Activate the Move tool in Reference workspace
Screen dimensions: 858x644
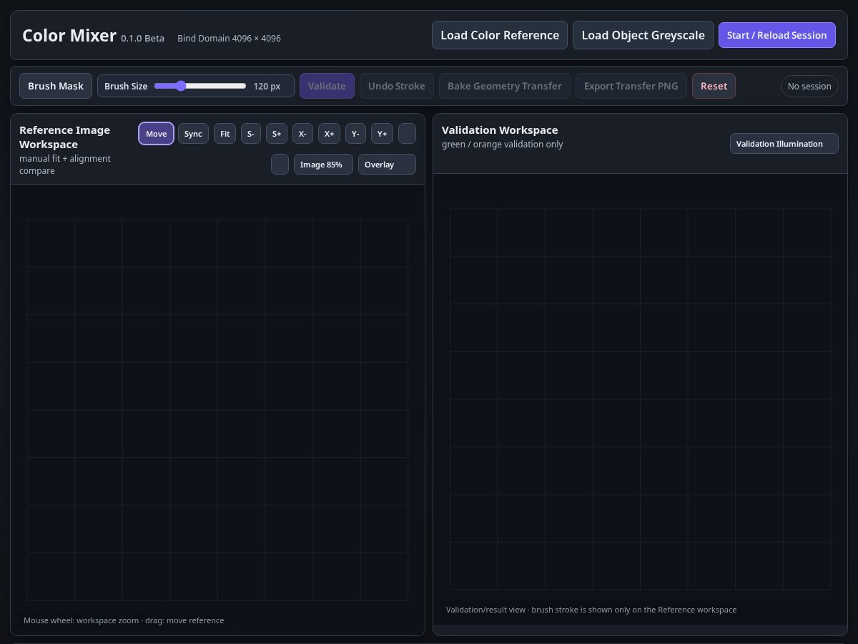click(x=156, y=134)
